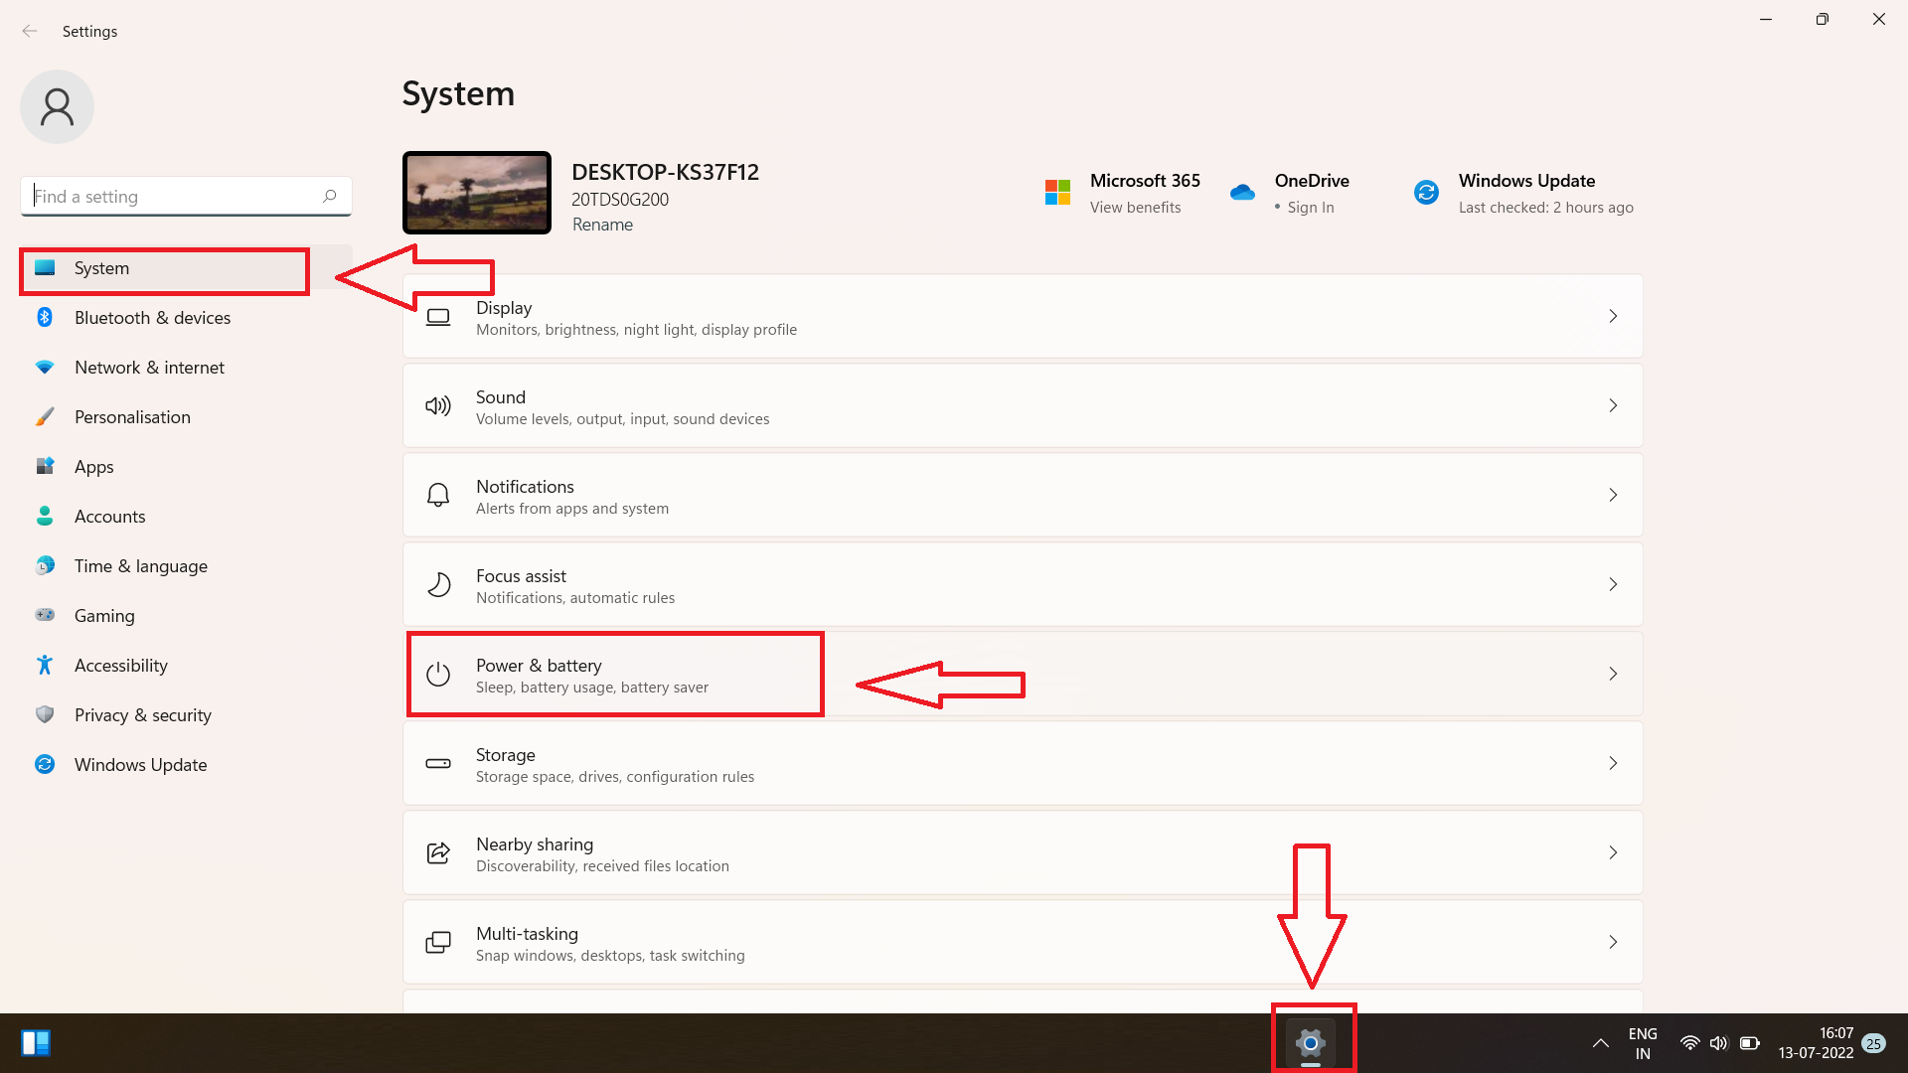Click the Bluetooth & devices icon
The height and width of the screenshot is (1073, 1908).
pyautogui.click(x=45, y=318)
